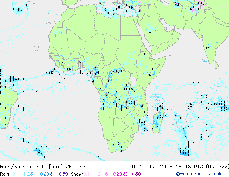
Task: Click the 'GFS 0.25' model label
Action: [x=77, y=167]
